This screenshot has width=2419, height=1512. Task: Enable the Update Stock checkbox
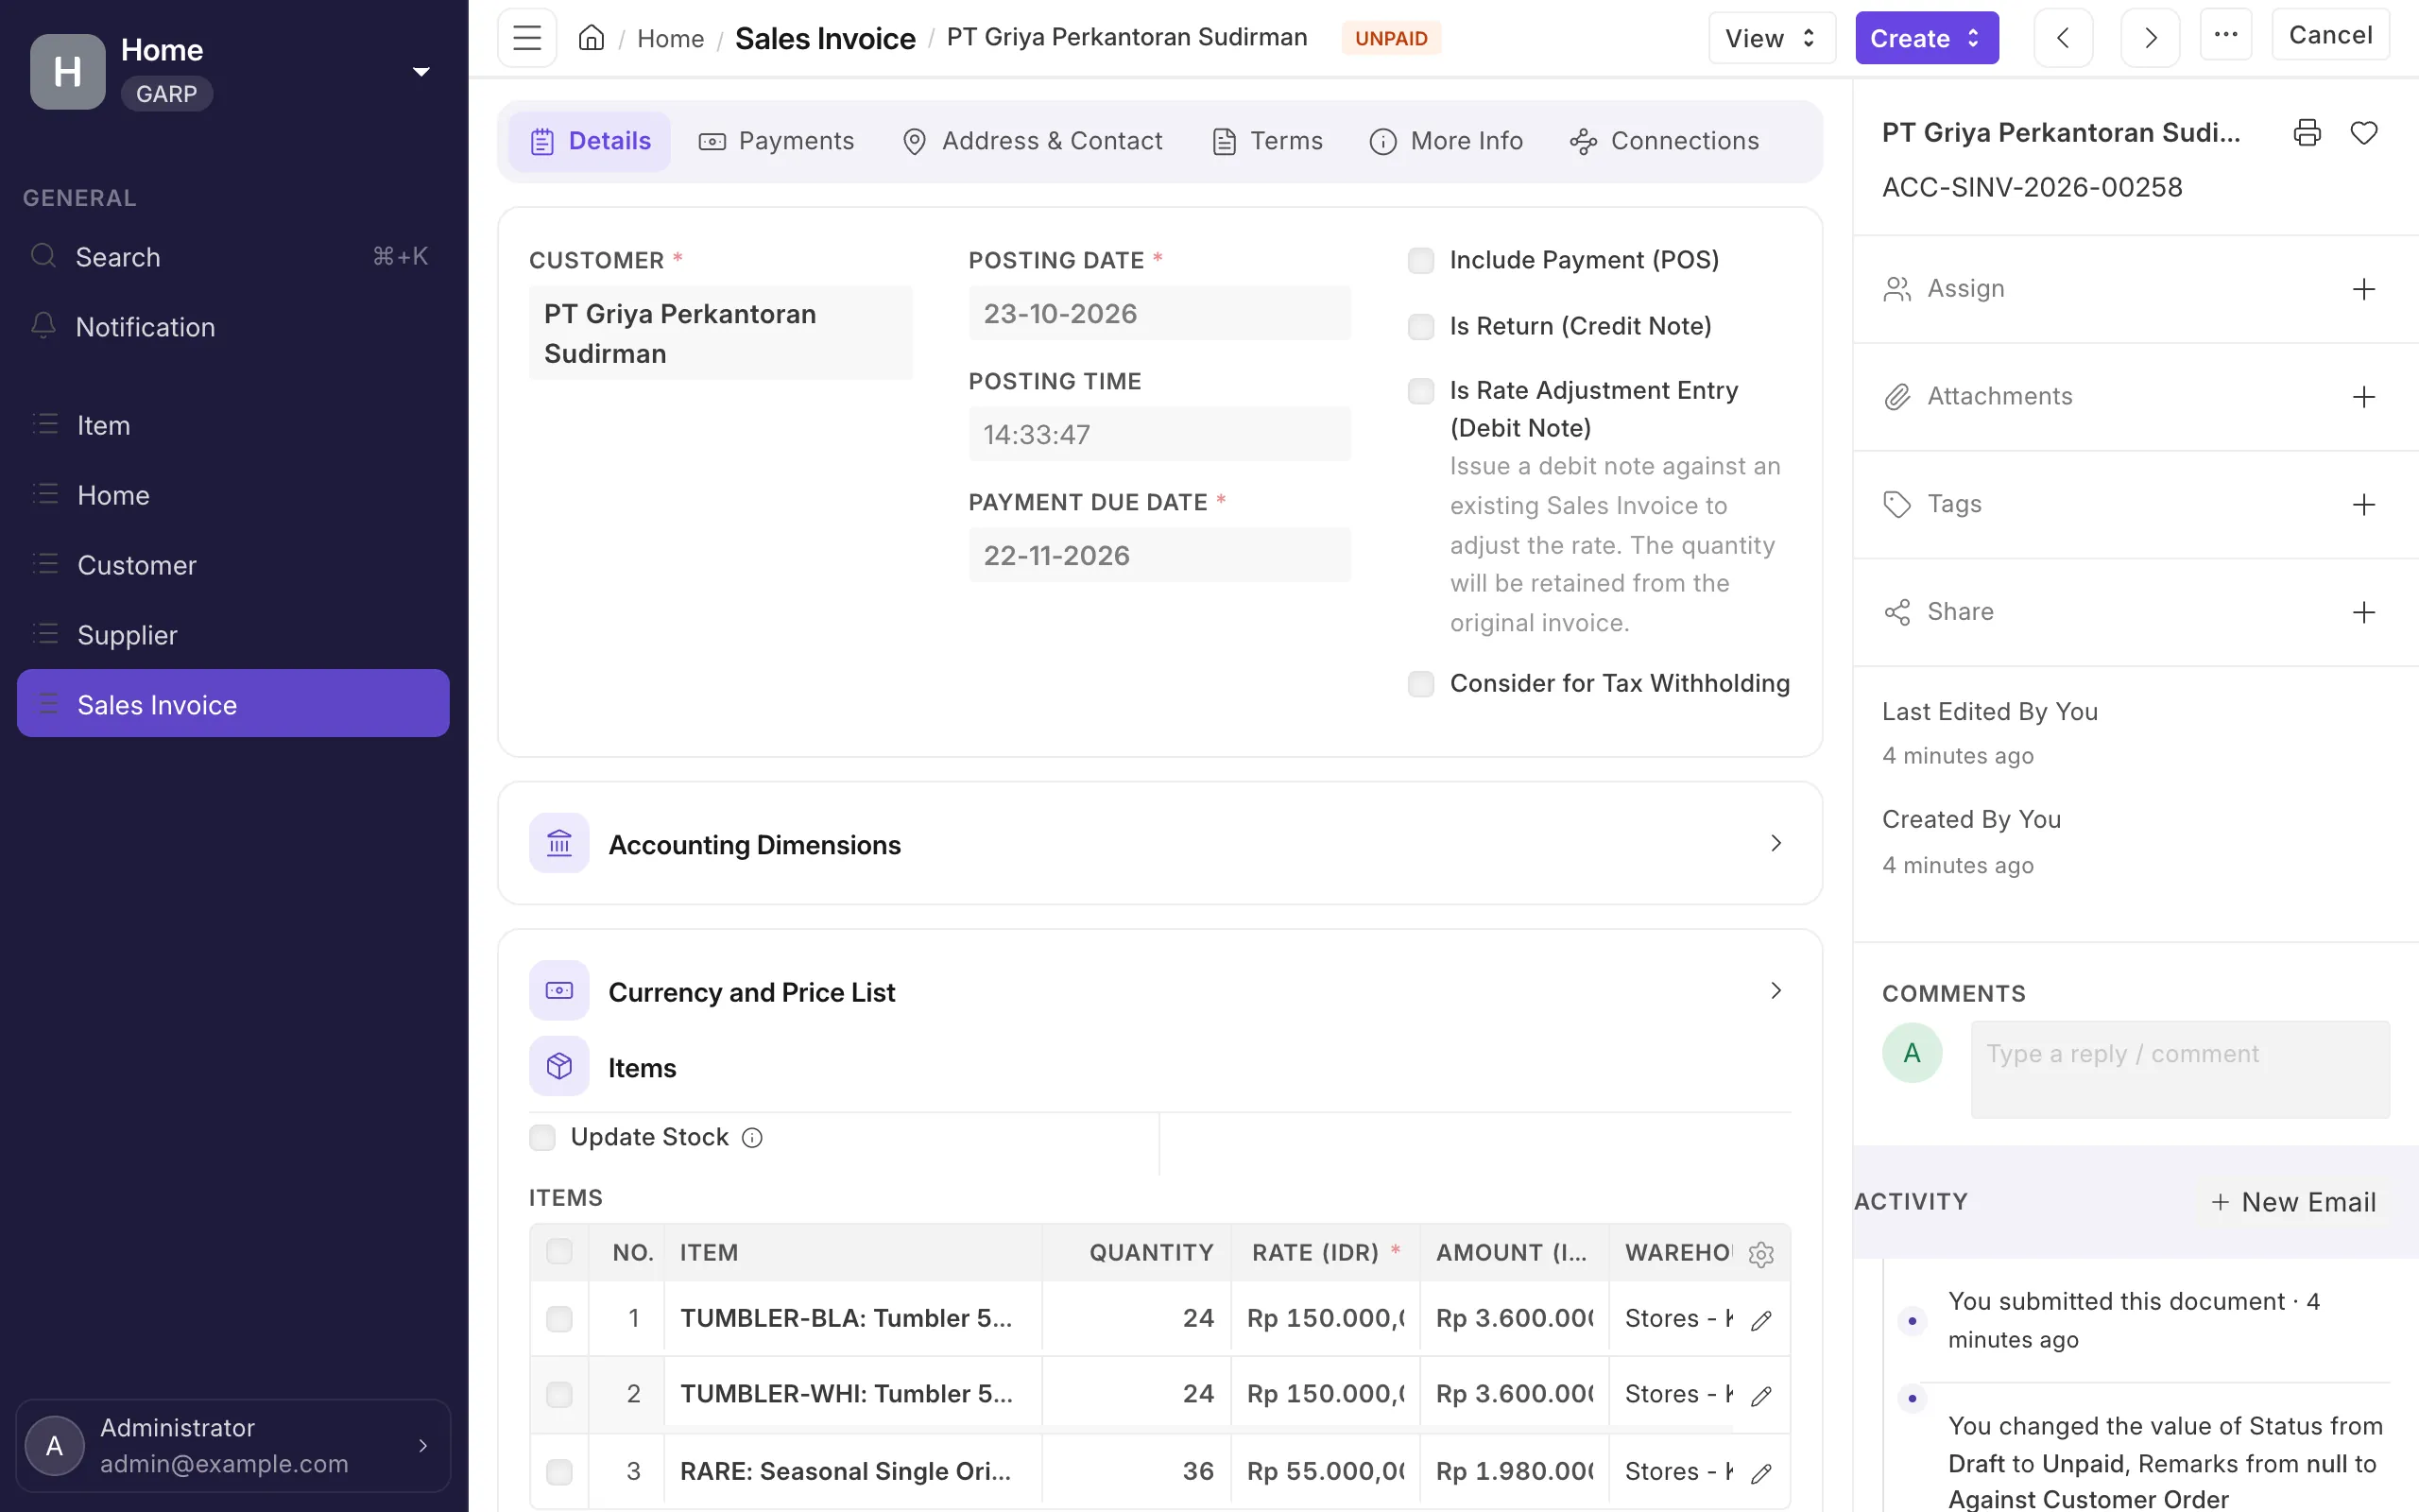(x=541, y=1138)
